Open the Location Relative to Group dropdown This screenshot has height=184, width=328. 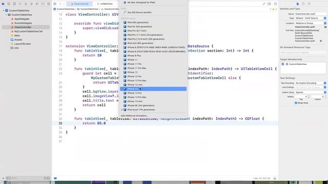click(311, 23)
